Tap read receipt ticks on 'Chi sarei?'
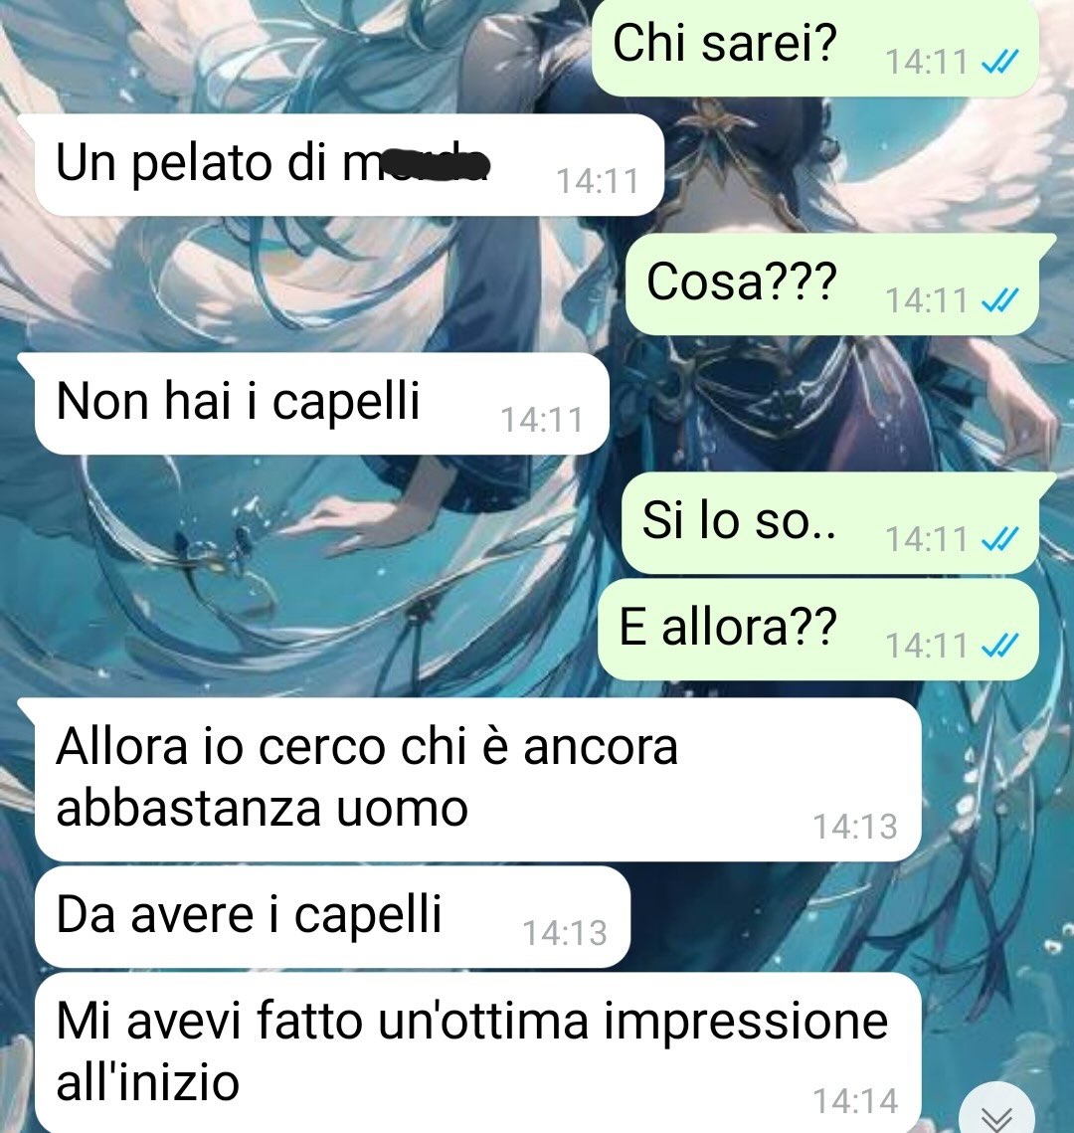This screenshot has height=1133, width=1074. coord(1000,62)
